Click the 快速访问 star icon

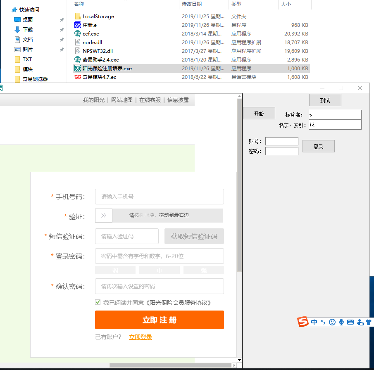[14, 10]
